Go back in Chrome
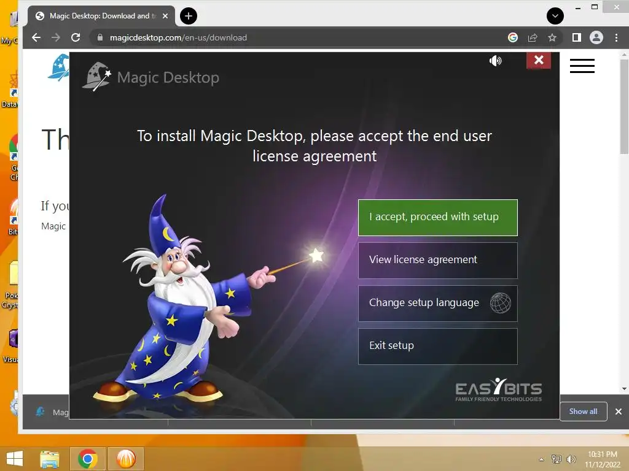This screenshot has height=471, width=629. coord(36,37)
